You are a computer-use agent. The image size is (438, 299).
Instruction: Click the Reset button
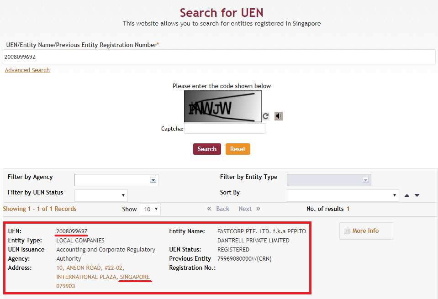tap(237, 149)
